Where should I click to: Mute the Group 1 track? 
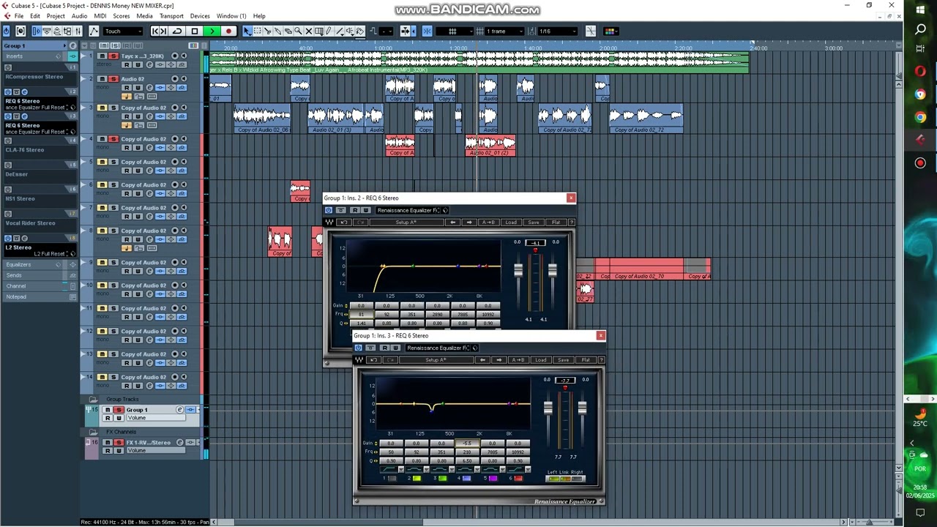108,410
